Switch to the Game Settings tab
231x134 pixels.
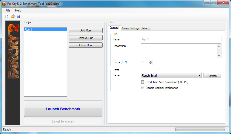pyautogui.click(x=131, y=28)
